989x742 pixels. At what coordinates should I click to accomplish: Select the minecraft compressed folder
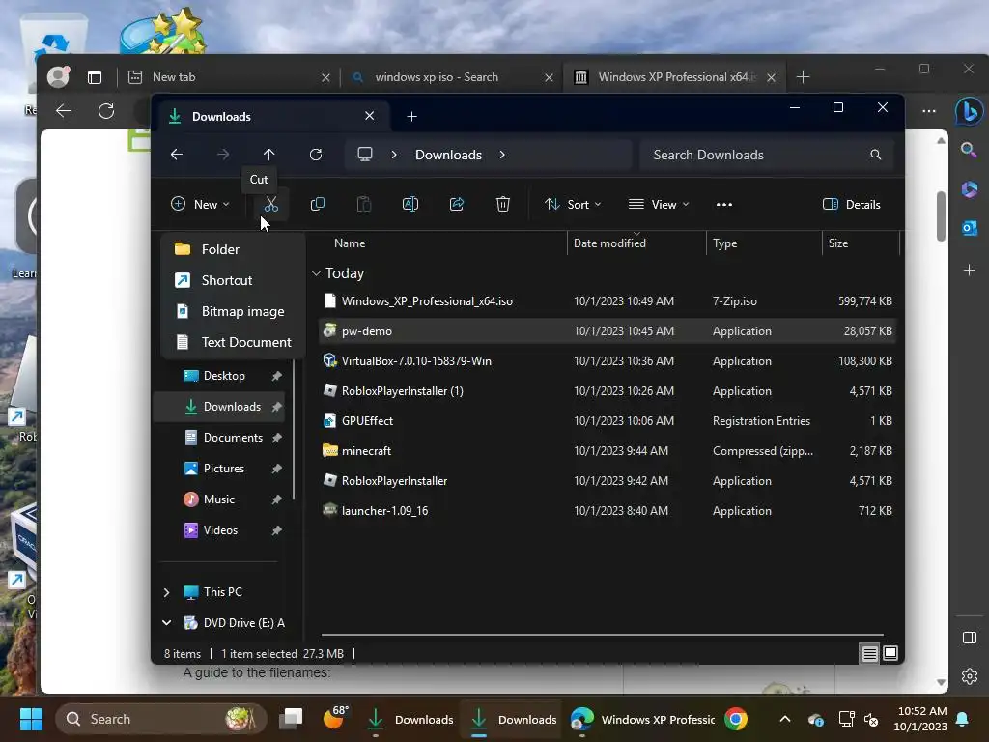[608, 451]
